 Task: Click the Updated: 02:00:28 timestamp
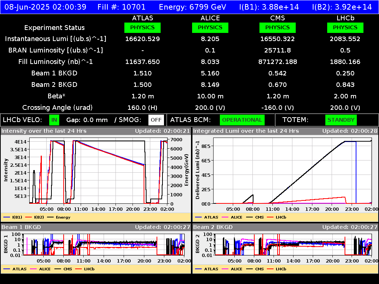350,131
